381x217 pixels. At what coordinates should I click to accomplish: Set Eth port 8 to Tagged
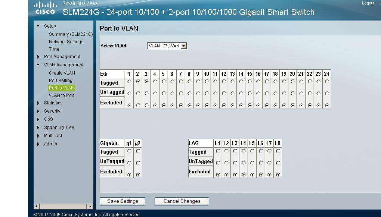click(189, 82)
